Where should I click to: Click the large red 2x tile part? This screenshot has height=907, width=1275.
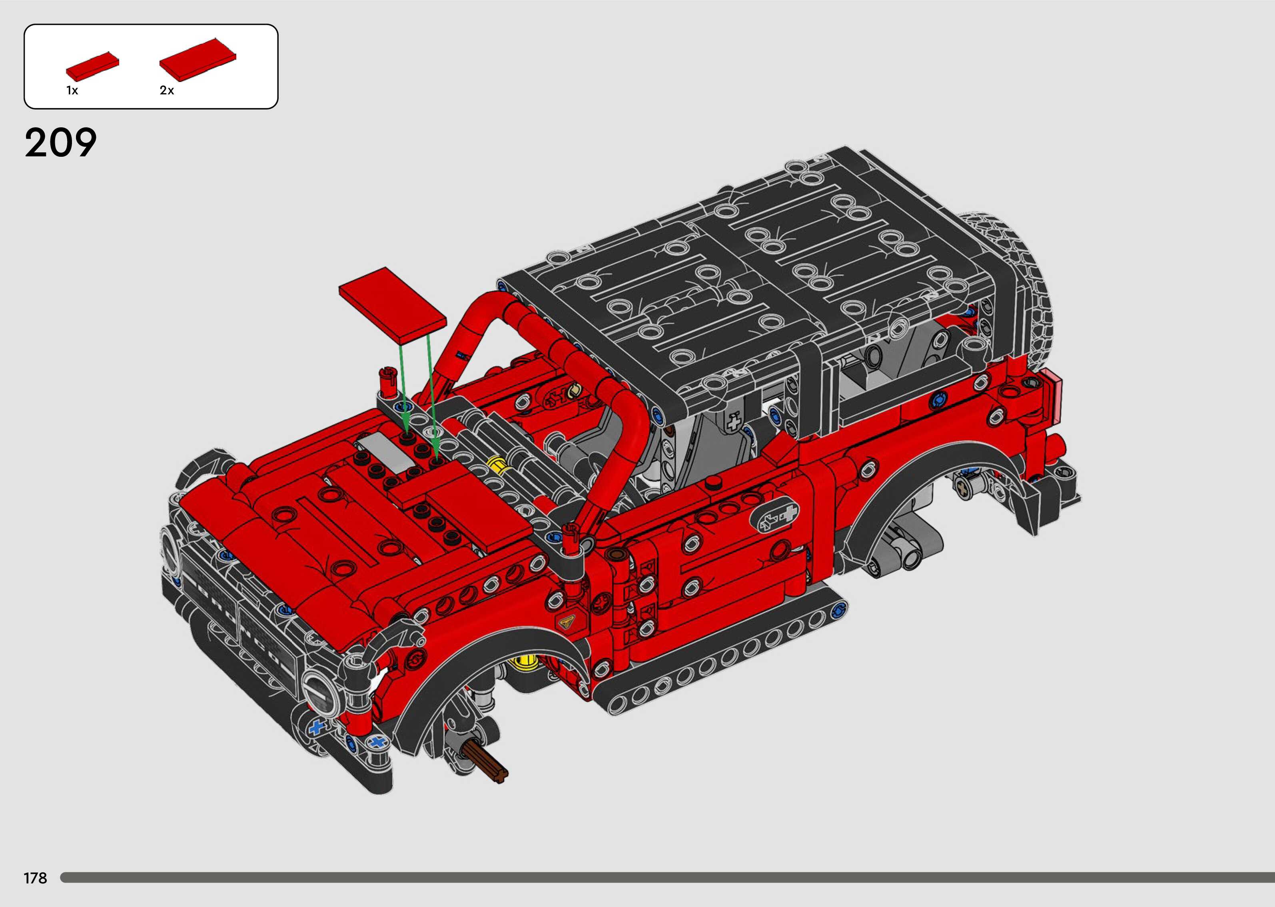(x=198, y=58)
